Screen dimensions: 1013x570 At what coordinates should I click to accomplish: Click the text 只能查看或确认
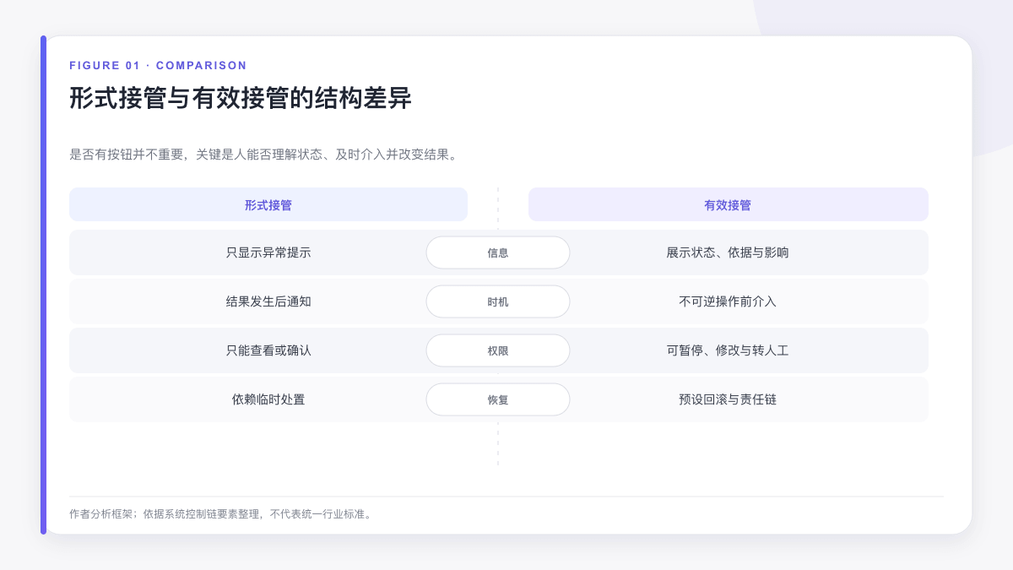click(x=268, y=350)
